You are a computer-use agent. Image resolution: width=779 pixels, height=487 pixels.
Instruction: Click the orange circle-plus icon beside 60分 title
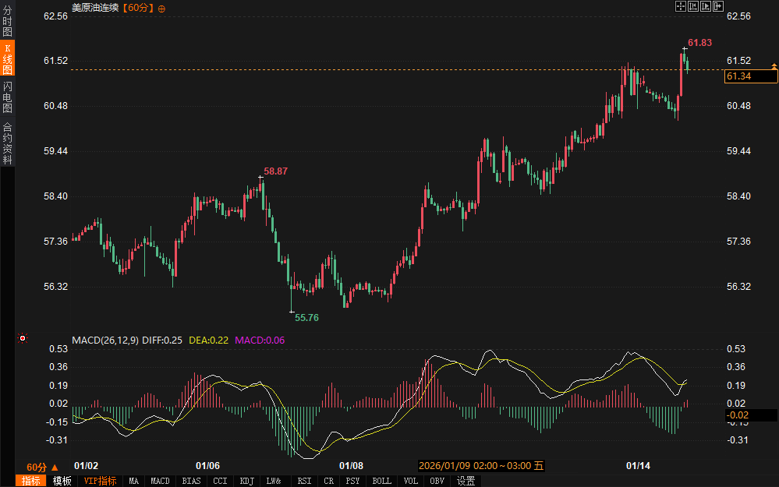pos(161,8)
